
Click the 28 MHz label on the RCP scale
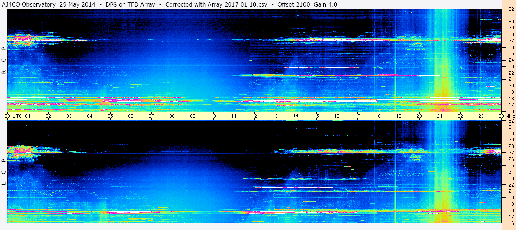click(511, 34)
